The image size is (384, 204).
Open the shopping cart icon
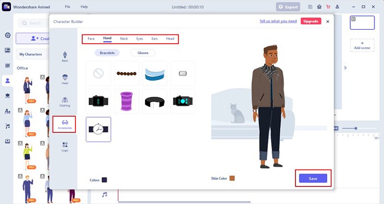[328, 7]
